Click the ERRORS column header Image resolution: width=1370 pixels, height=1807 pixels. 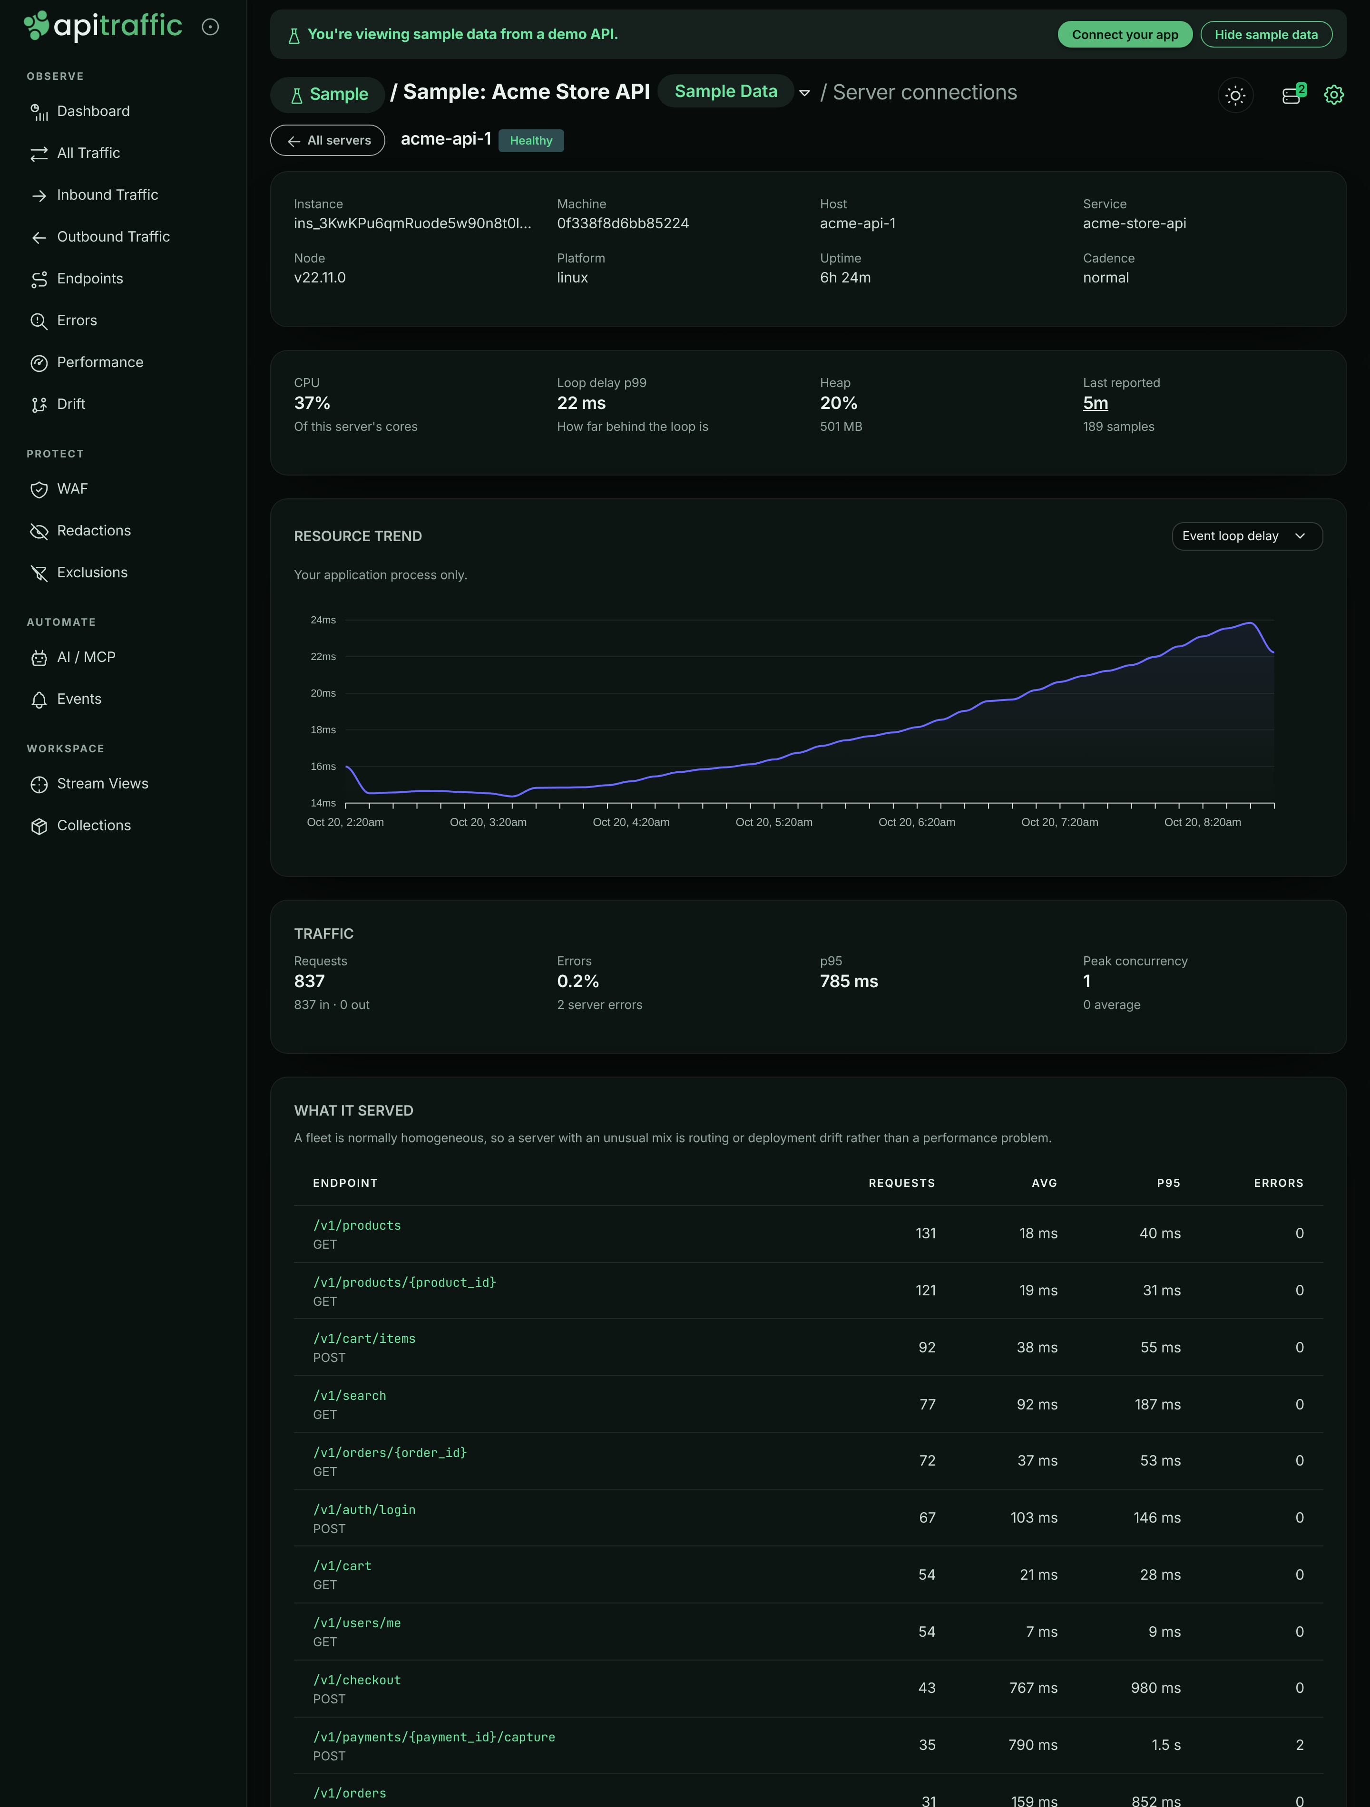pos(1279,1183)
